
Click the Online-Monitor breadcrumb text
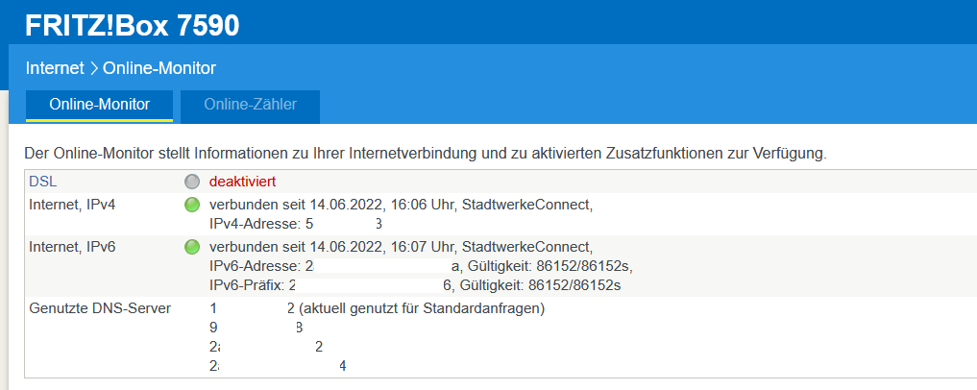point(159,68)
